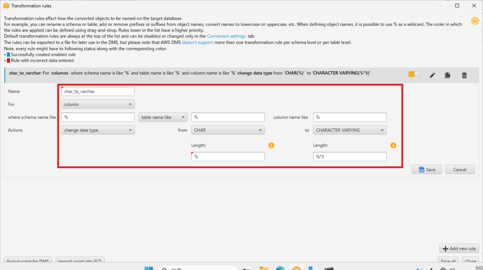Screen dimensions: 483x270
Task: Click the Add new rule button
Action: (x=458, y=248)
